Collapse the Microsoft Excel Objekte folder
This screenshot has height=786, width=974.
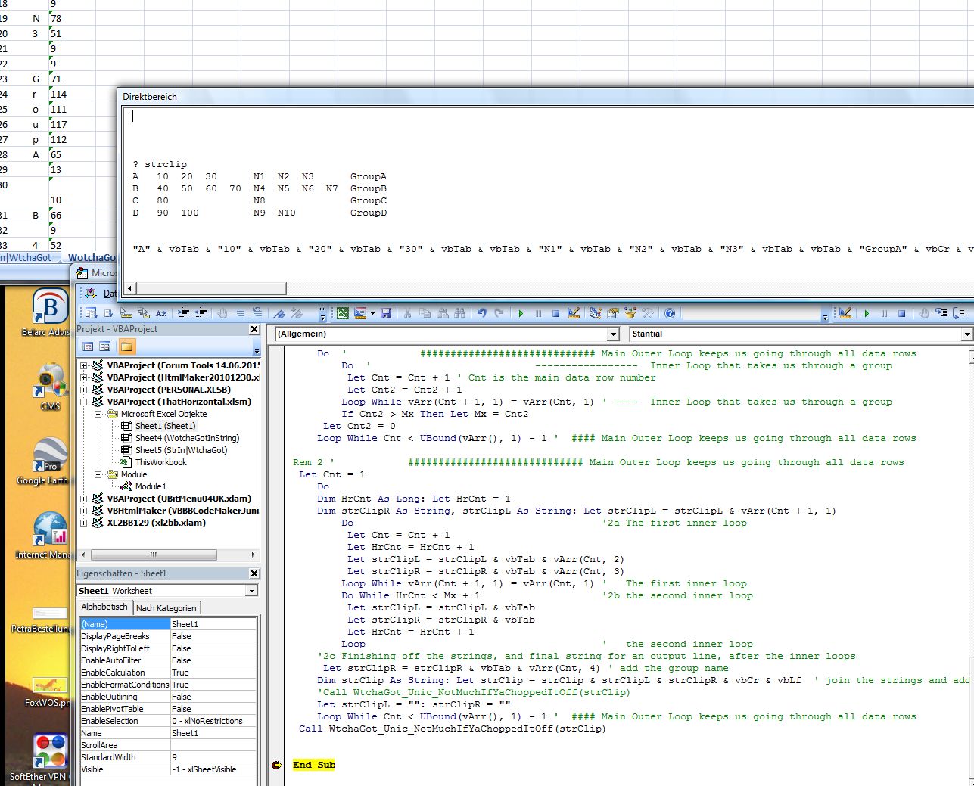click(98, 414)
